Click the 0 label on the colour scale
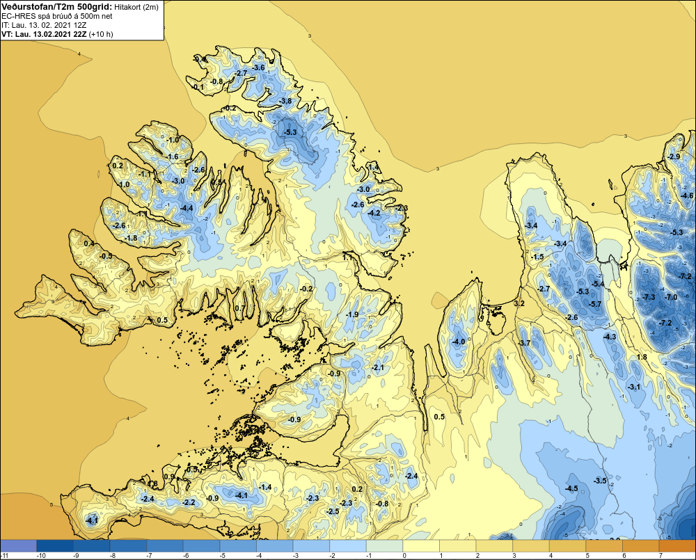696x560 pixels. coord(404,556)
